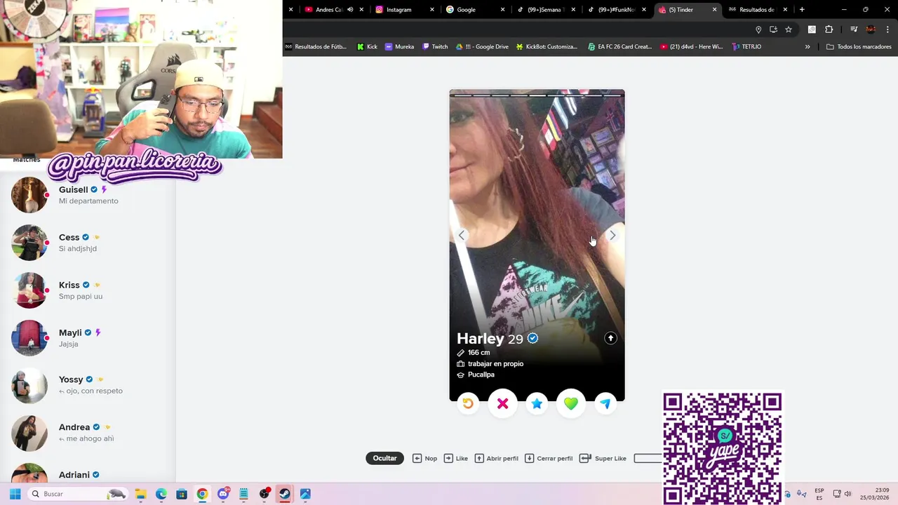Open the match conversation with Guisell
The width and height of the screenshot is (898, 505).
click(x=88, y=195)
